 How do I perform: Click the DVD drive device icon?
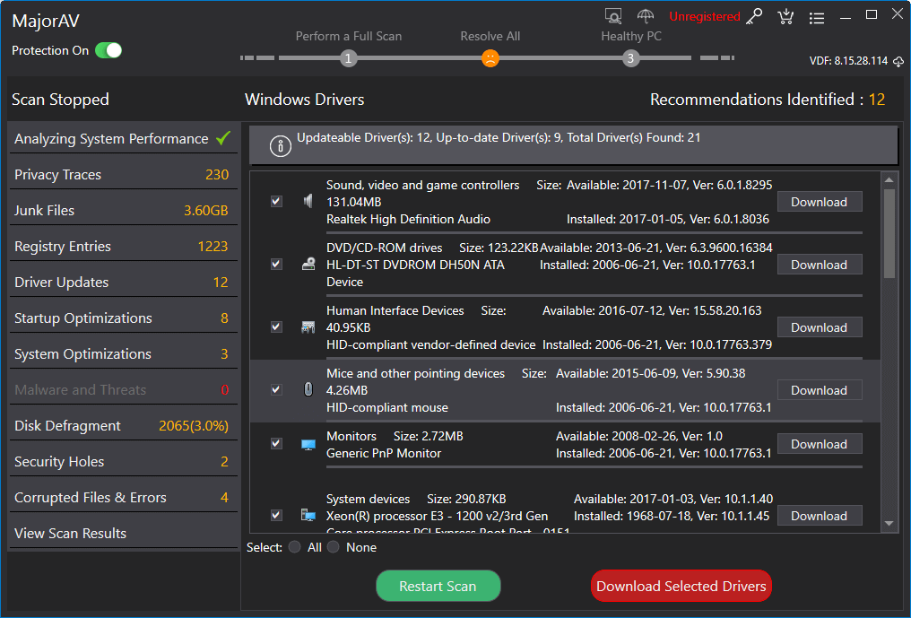[308, 264]
